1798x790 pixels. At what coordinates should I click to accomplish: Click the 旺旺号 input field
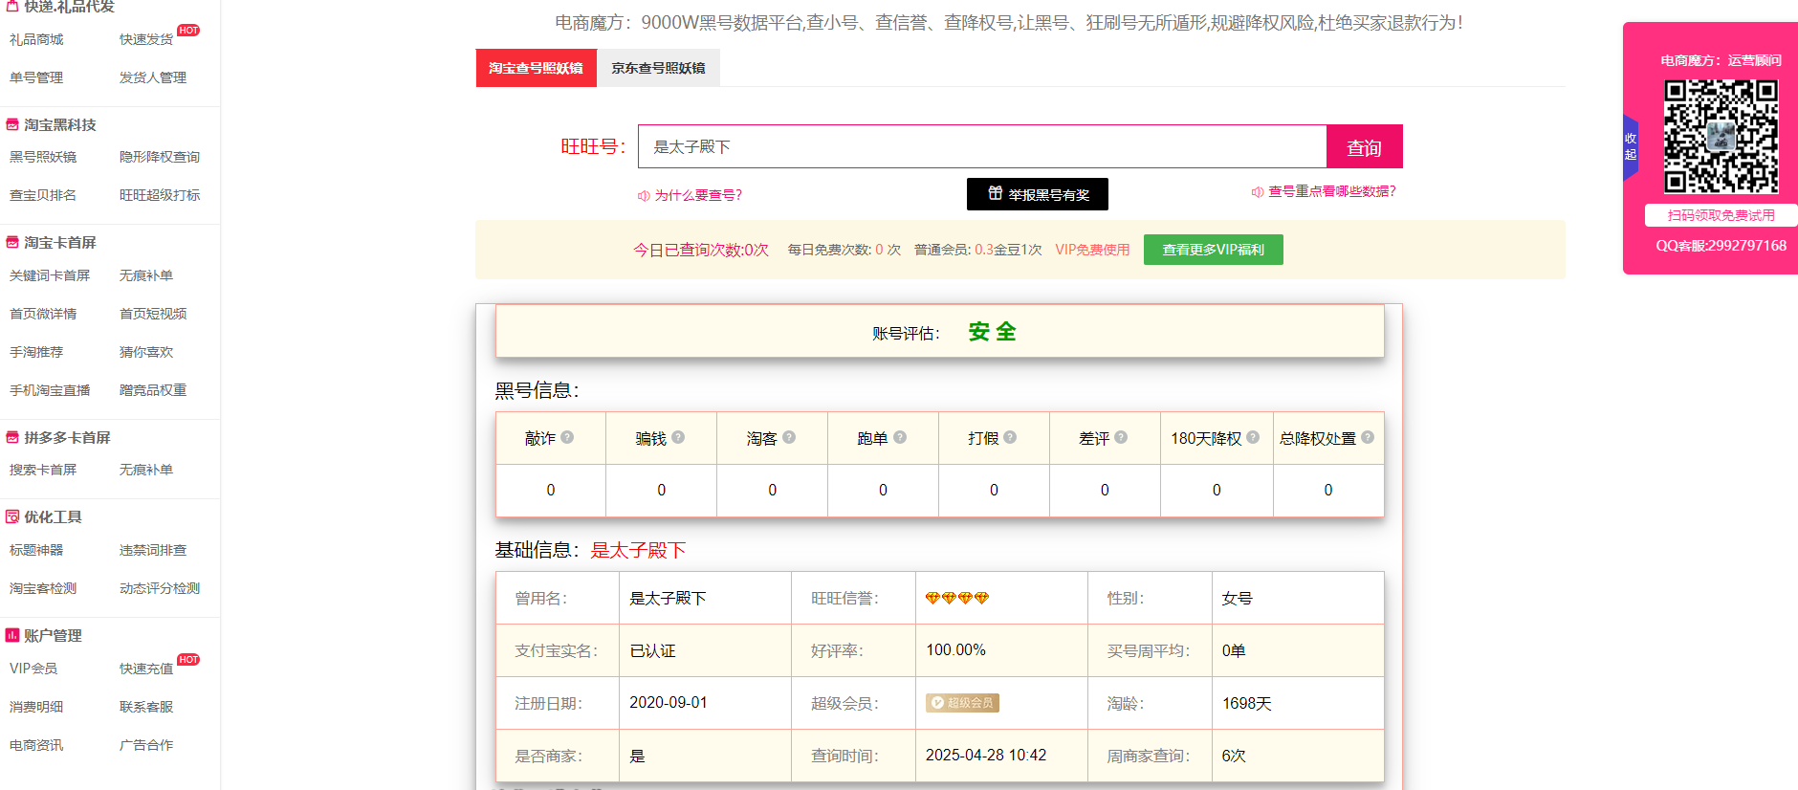coord(982,146)
